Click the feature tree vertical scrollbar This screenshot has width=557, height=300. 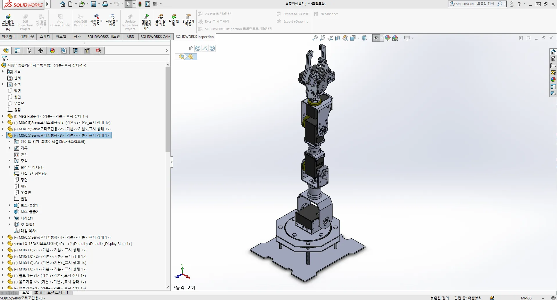168,110
